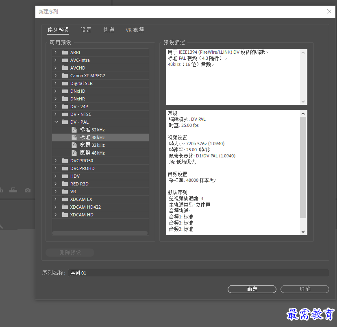The height and width of the screenshot is (327, 337).
Task: Click the RED R3D folder icon
Action: [65, 184]
